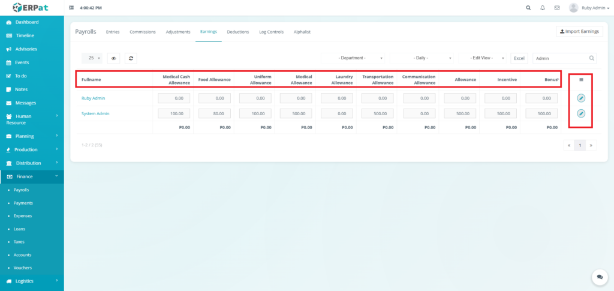Open the System Admin name link
Screen dimensions: 614x291
(95, 113)
